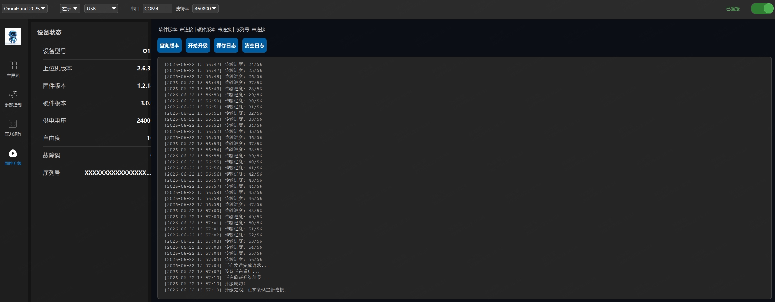Select the 上位机版本 row
Viewport: 775px width, 302px height.
click(97, 68)
